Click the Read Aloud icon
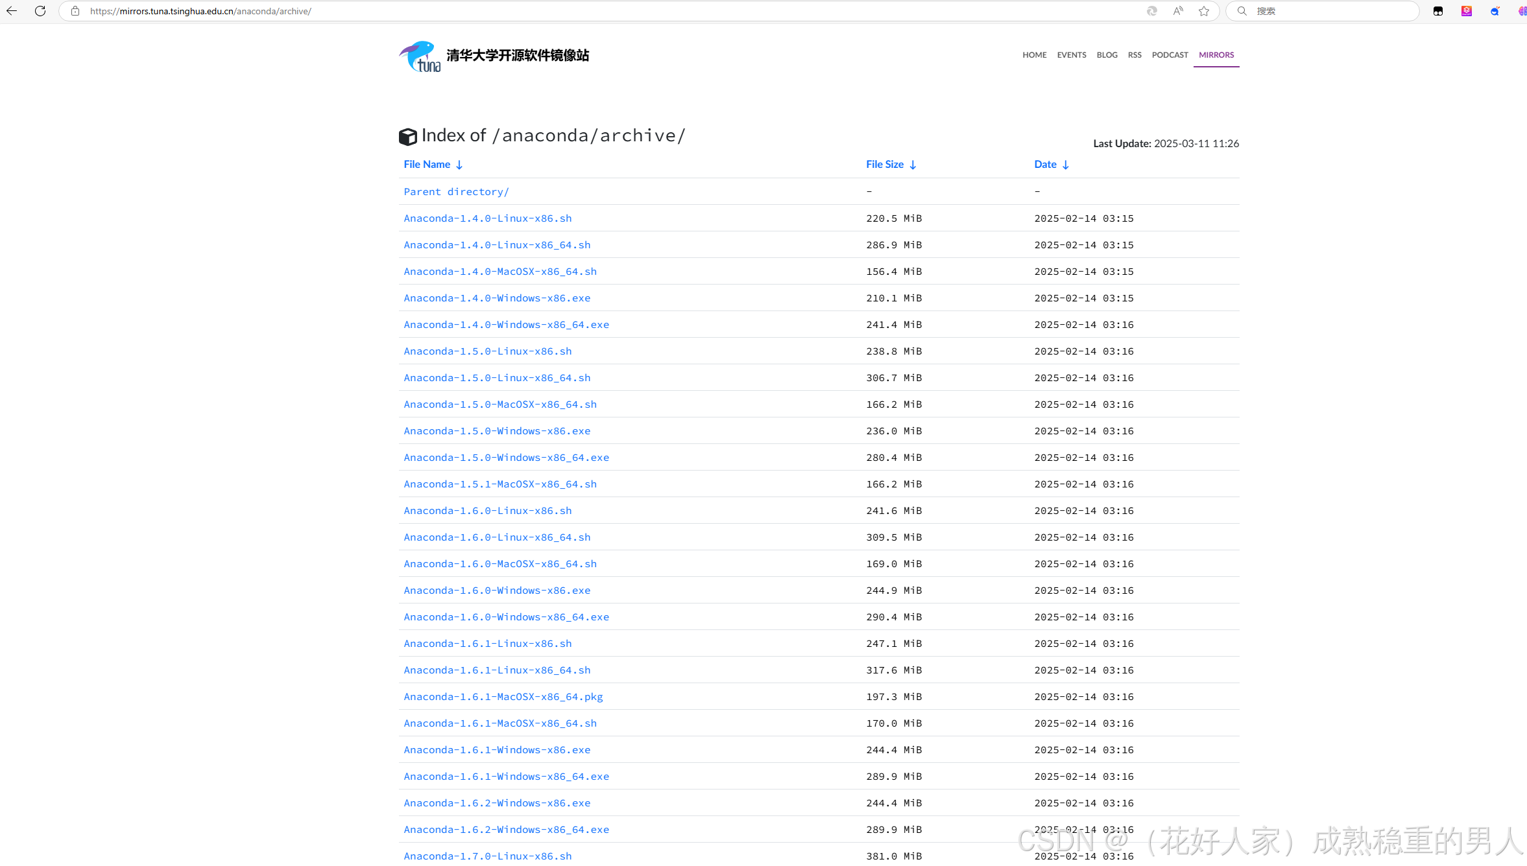The width and height of the screenshot is (1527, 866). coord(1178,11)
